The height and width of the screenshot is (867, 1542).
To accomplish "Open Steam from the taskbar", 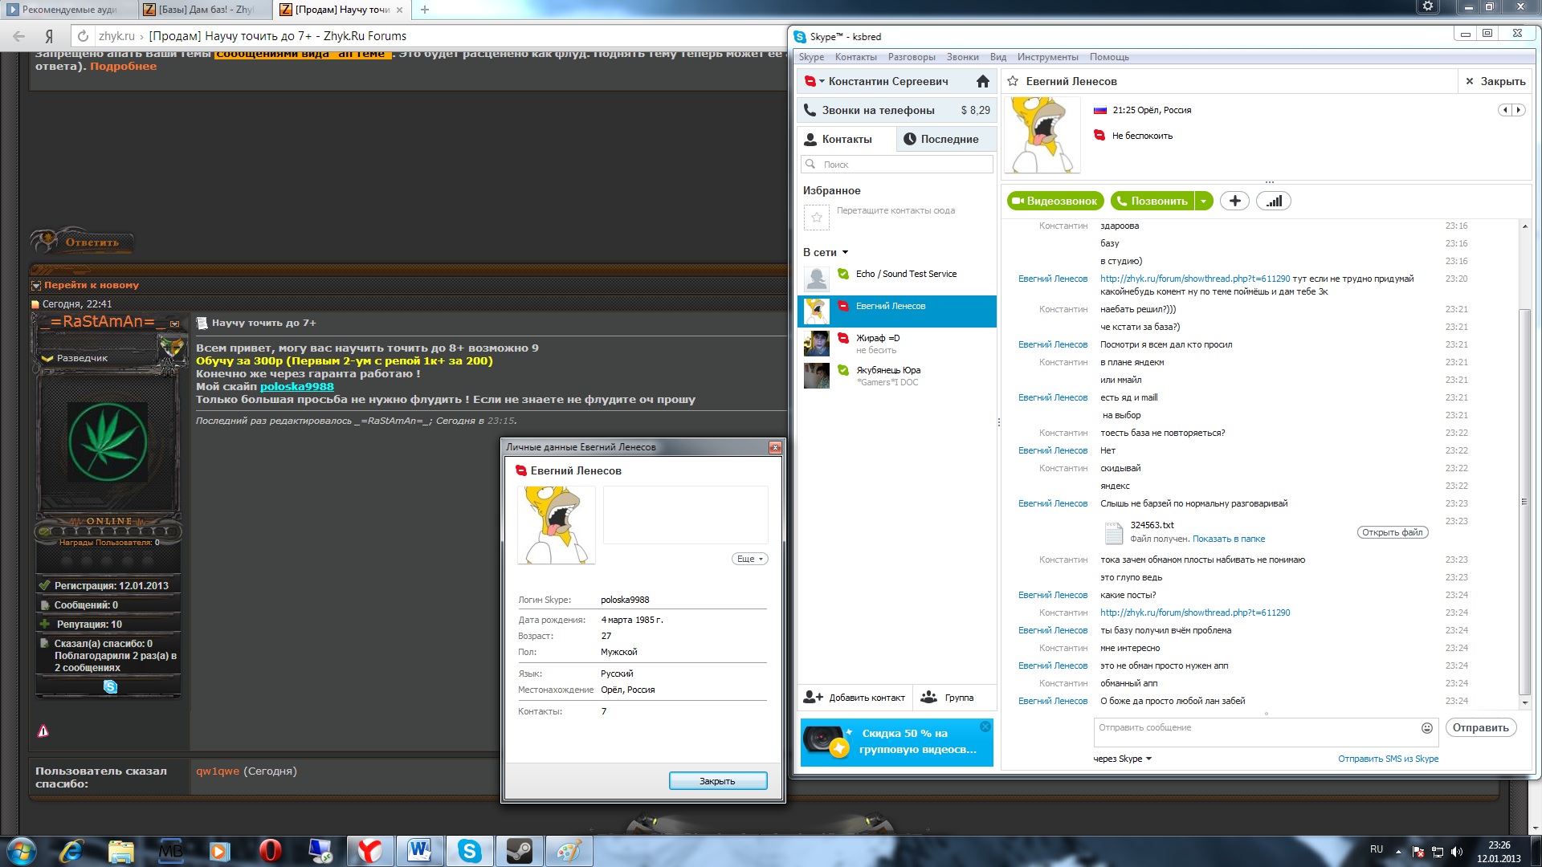I will click(x=519, y=850).
